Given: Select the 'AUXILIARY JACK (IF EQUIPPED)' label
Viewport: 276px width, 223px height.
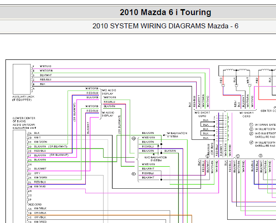Looking at the screenshot, I should coord(23,98).
